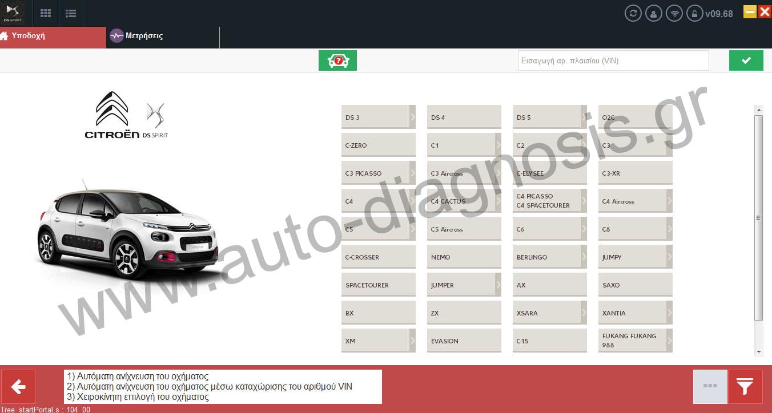Click the scrollbar up arrow
The image size is (772, 413).
(758, 110)
